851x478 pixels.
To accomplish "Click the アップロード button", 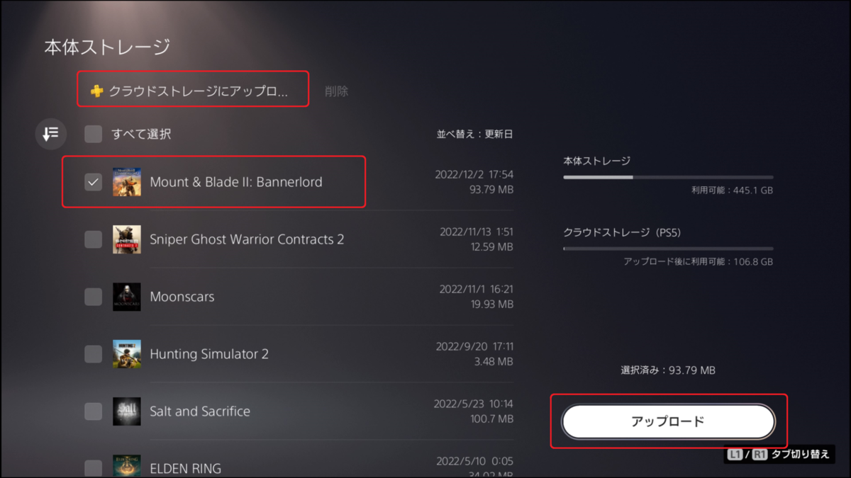I will 668,421.
